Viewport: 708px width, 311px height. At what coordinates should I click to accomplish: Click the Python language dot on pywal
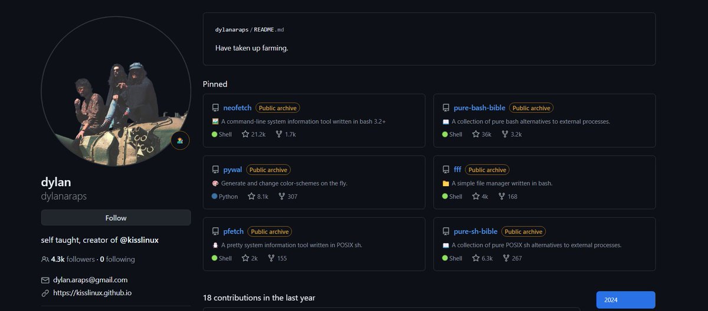(x=214, y=196)
